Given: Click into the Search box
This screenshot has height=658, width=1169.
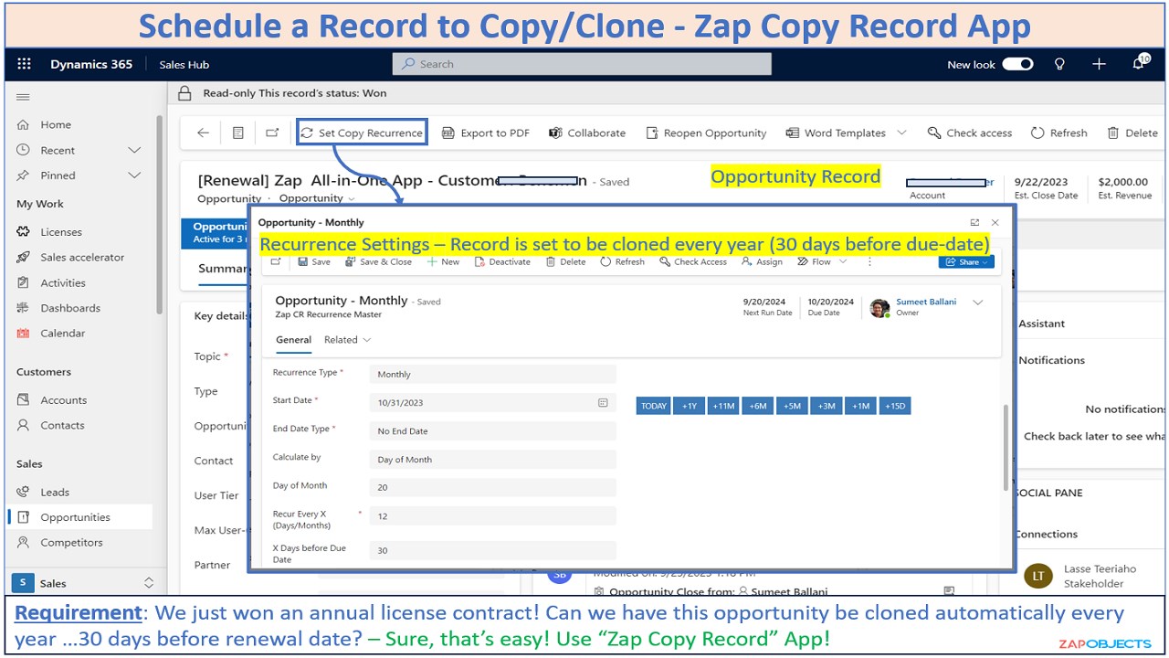Looking at the screenshot, I should click(x=582, y=64).
